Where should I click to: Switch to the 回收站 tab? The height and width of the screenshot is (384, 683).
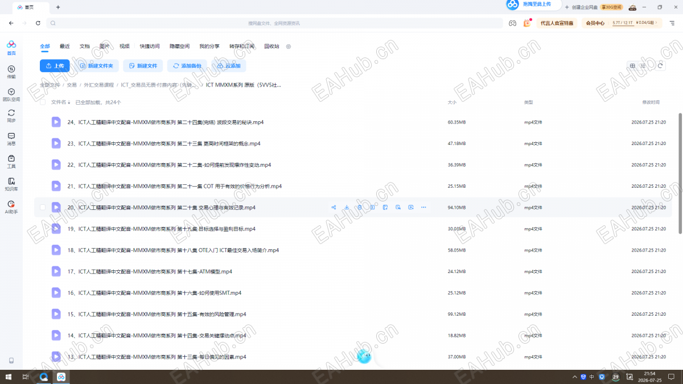coord(272,46)
